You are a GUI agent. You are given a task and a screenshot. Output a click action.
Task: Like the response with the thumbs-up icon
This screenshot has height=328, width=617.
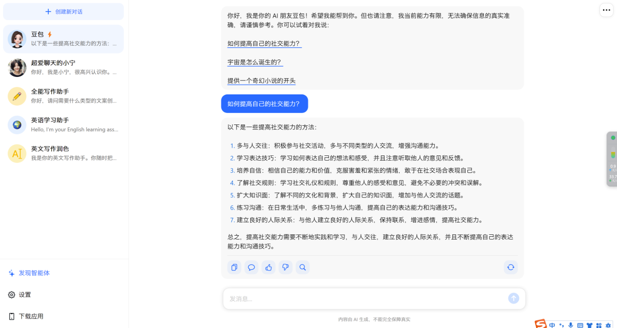[268, 267]
